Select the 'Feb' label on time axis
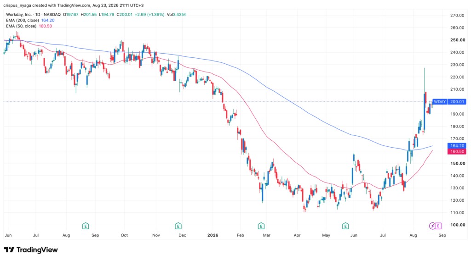This screenshot has height=260, width=471. [x=240, y=235]
